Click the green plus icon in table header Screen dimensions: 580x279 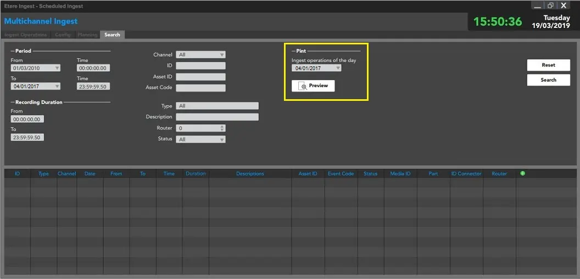tap(522, 173)
